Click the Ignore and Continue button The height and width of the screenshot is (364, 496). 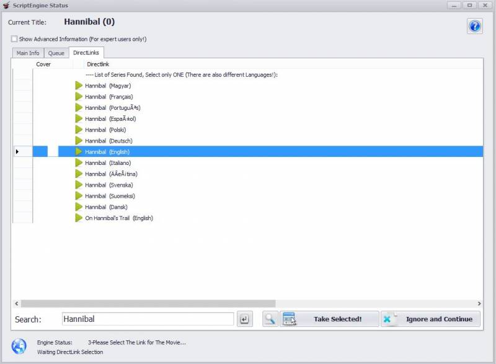point(430,319)
